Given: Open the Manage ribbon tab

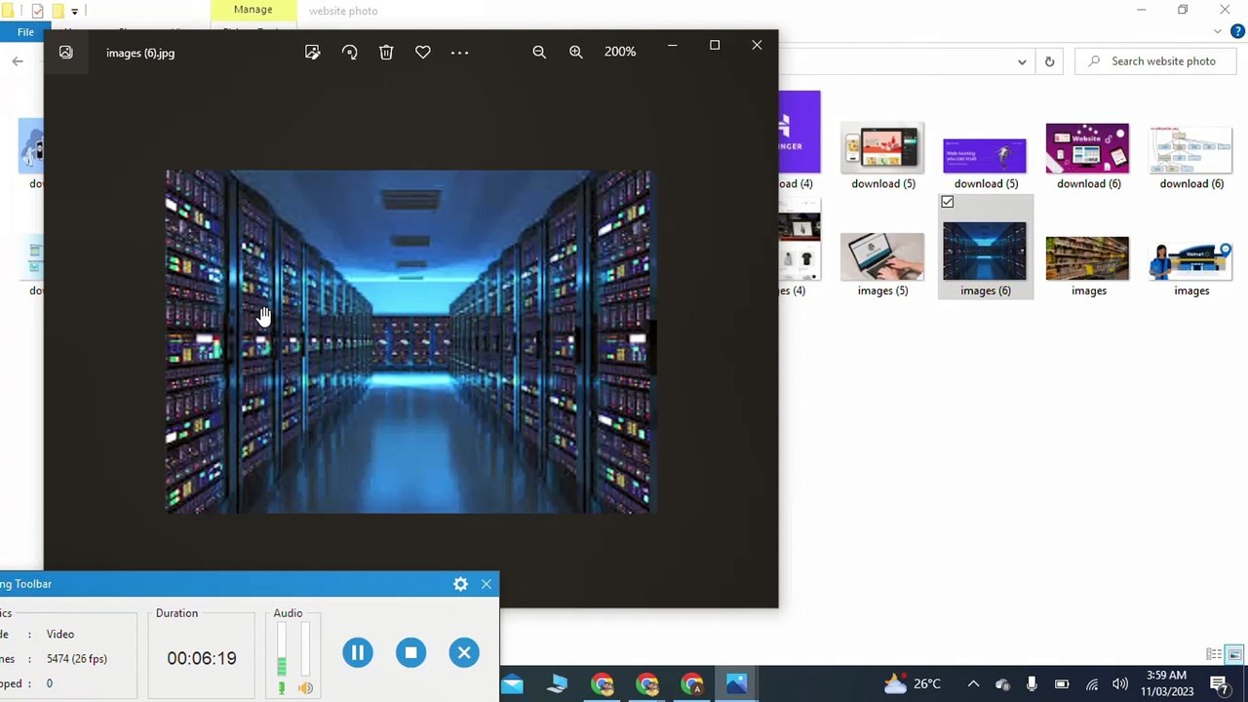Looking at the screenshot, I should pos(253,10).
